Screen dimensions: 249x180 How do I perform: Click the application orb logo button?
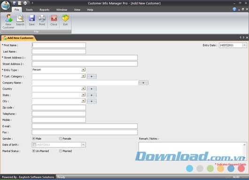[5, 5]
